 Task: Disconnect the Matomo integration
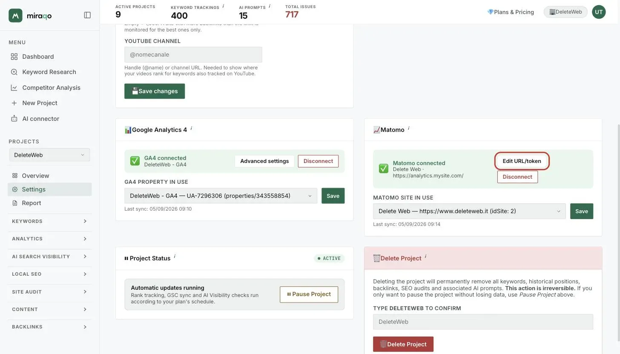tap(517, 177)
